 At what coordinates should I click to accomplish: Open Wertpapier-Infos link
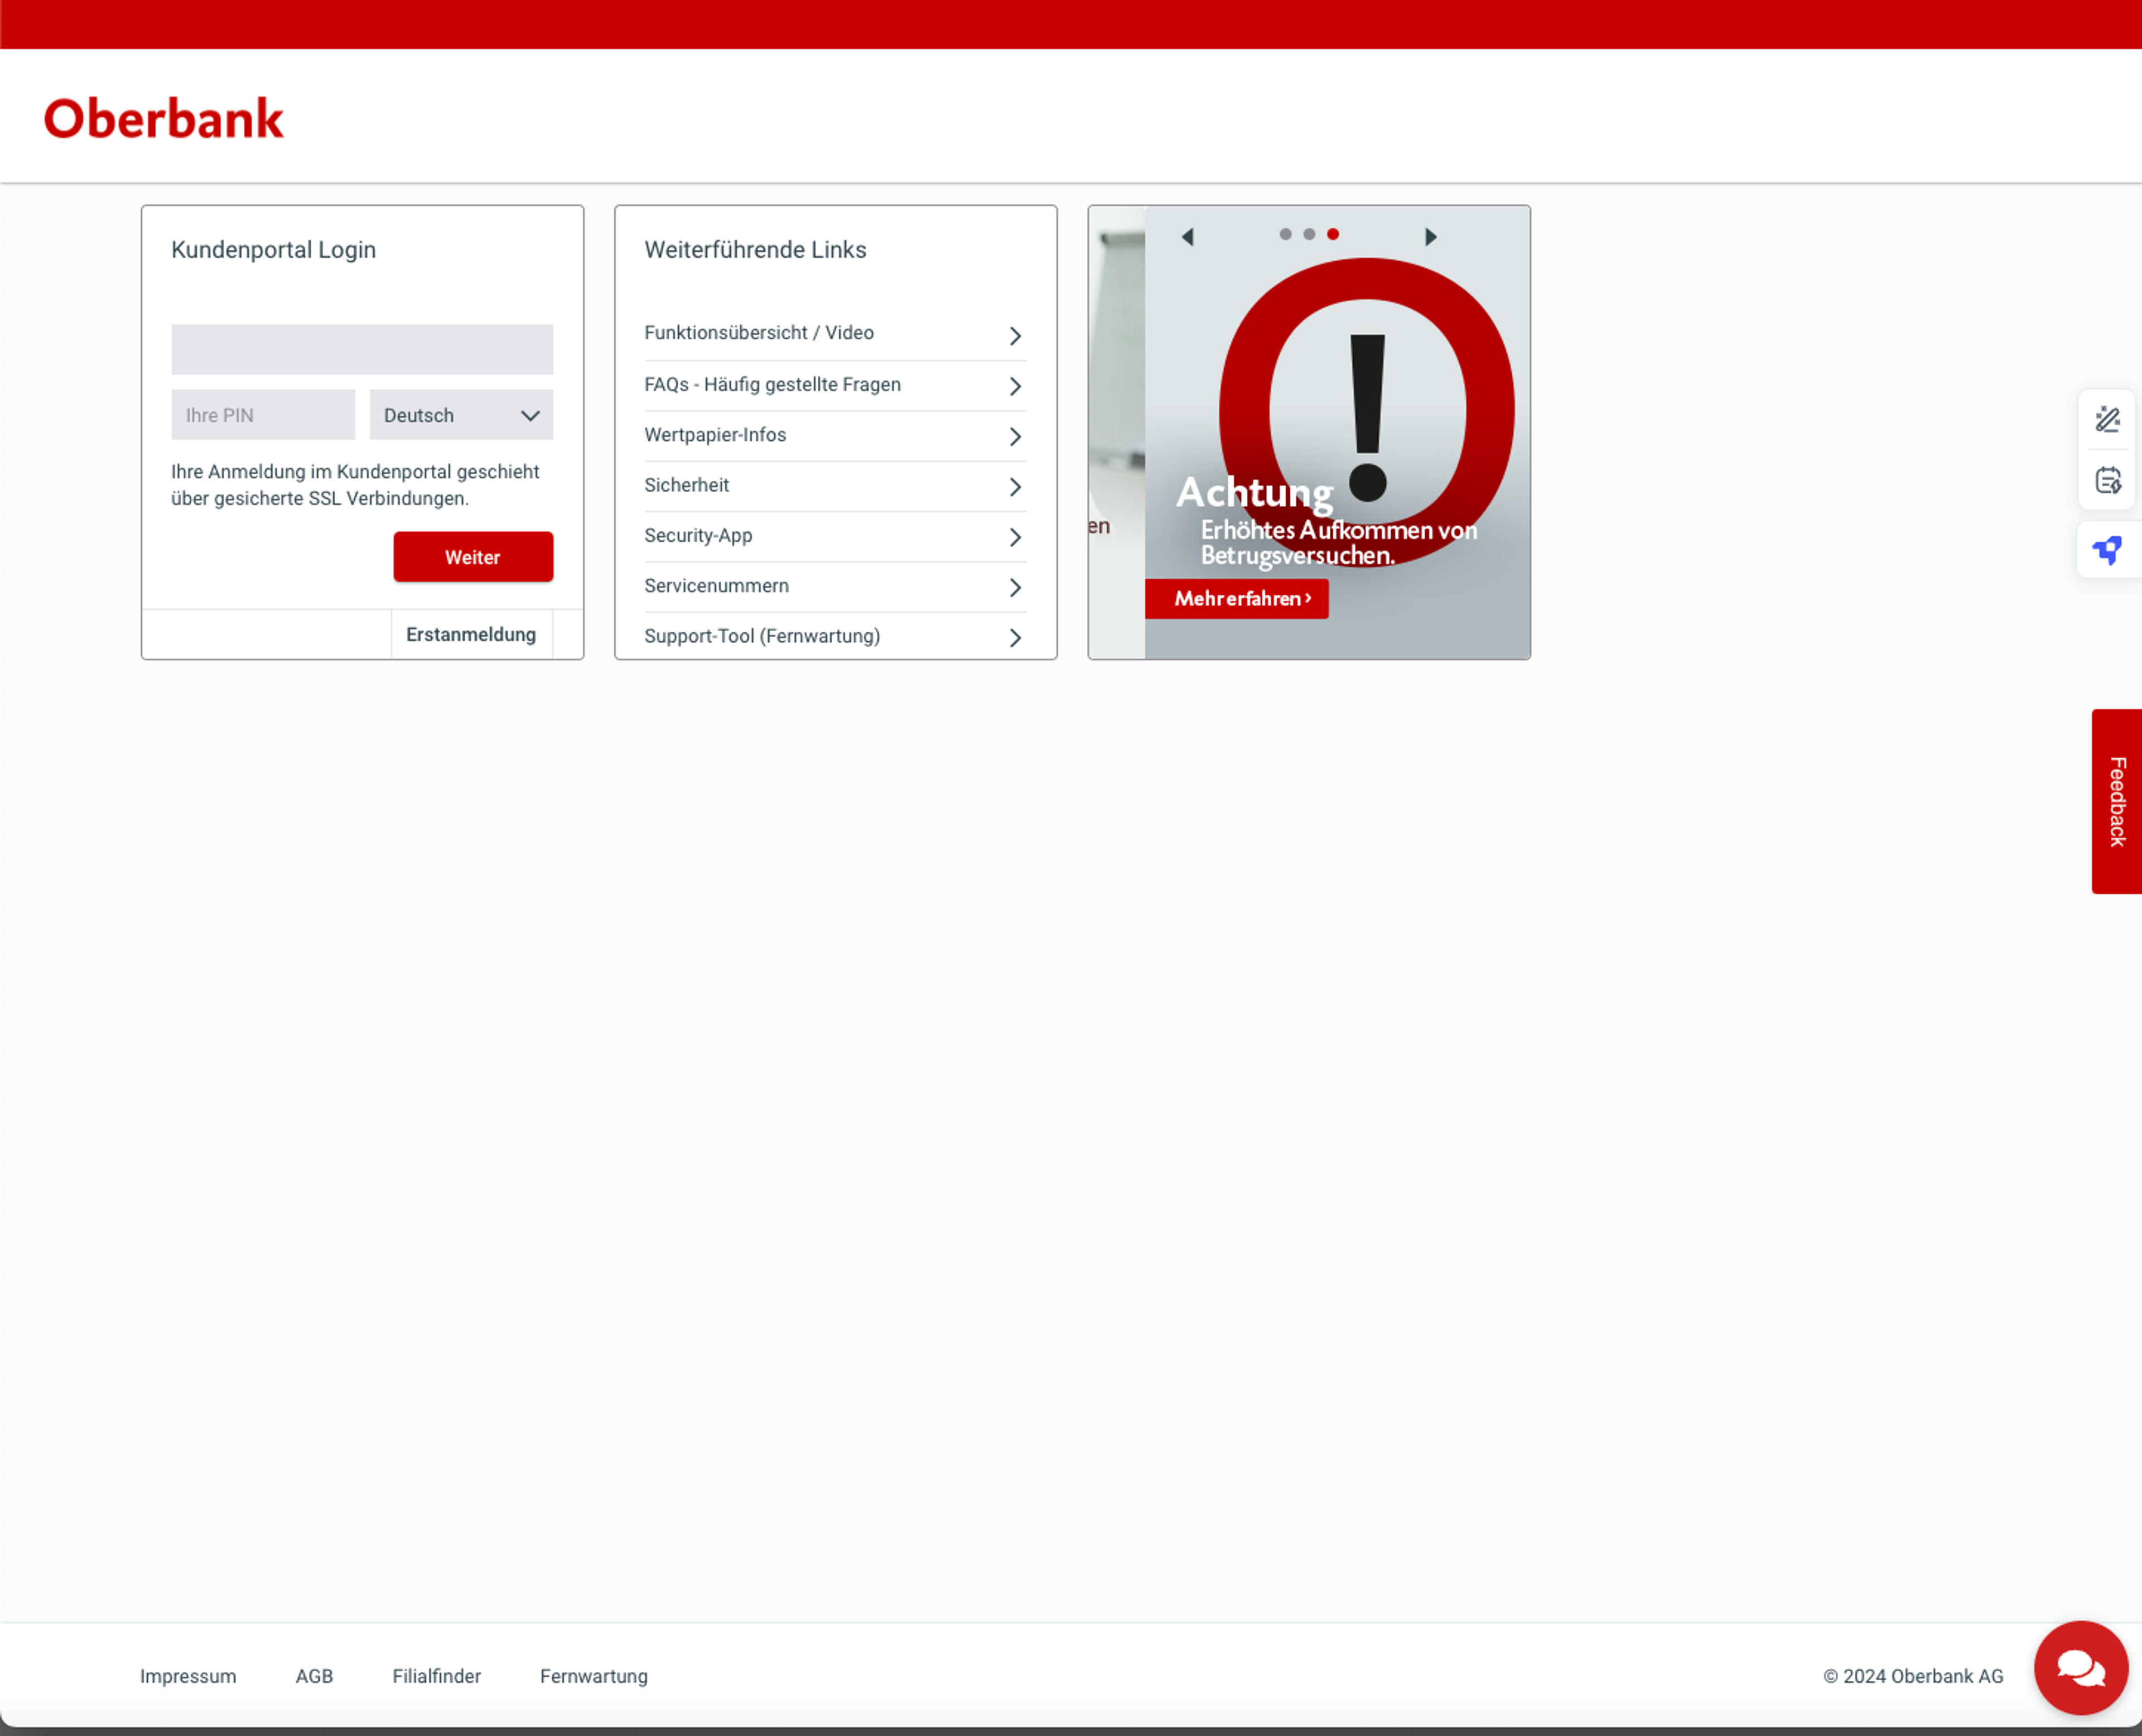pyautogui.click(x=834, y=436)
